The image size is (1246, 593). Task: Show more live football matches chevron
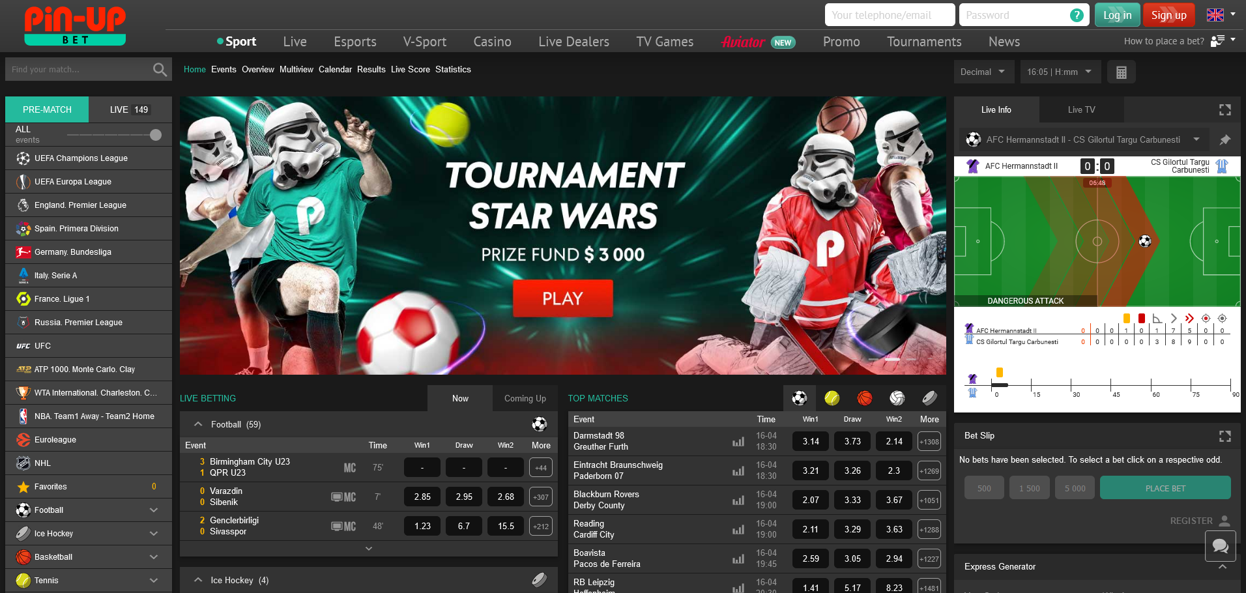[x=369, y=549]
